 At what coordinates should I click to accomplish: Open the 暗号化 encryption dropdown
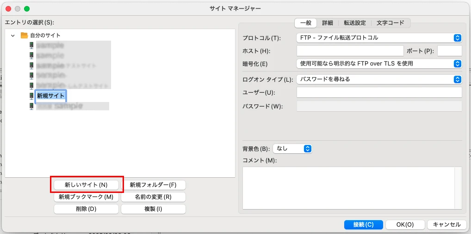[378, 64]
